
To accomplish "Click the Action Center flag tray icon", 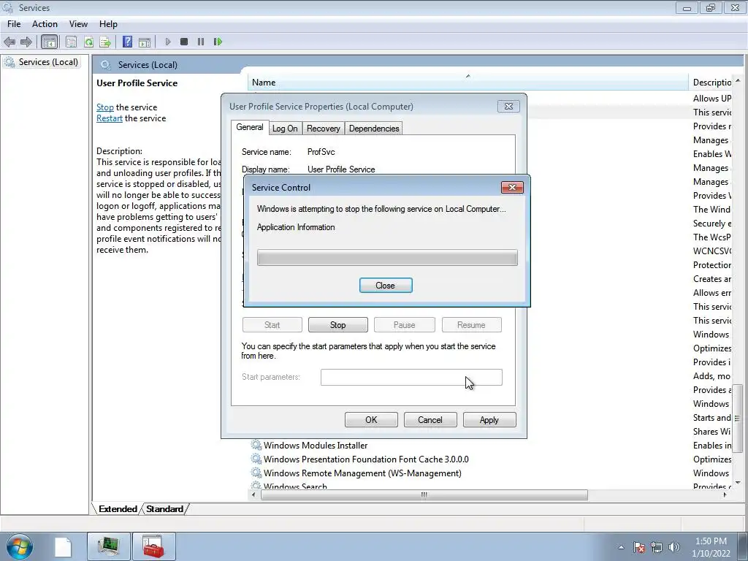I will pos(639,547).
